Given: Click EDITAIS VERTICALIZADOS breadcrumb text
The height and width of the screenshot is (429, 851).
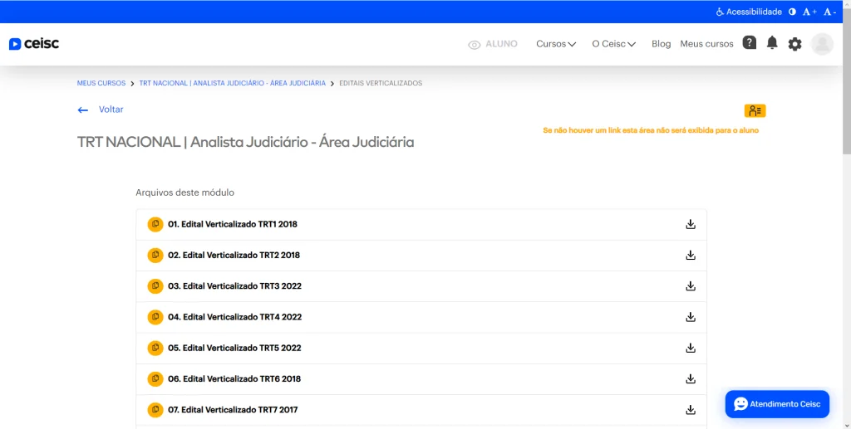Looking at the screenshot, I should 381,84.
